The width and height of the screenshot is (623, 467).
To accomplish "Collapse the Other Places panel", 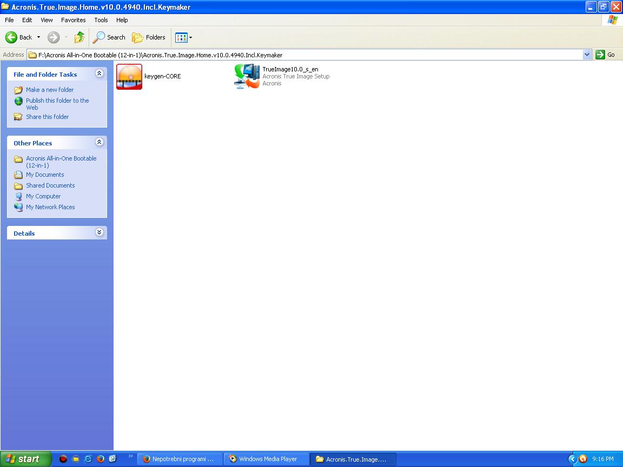I will (x=100, y=142).
